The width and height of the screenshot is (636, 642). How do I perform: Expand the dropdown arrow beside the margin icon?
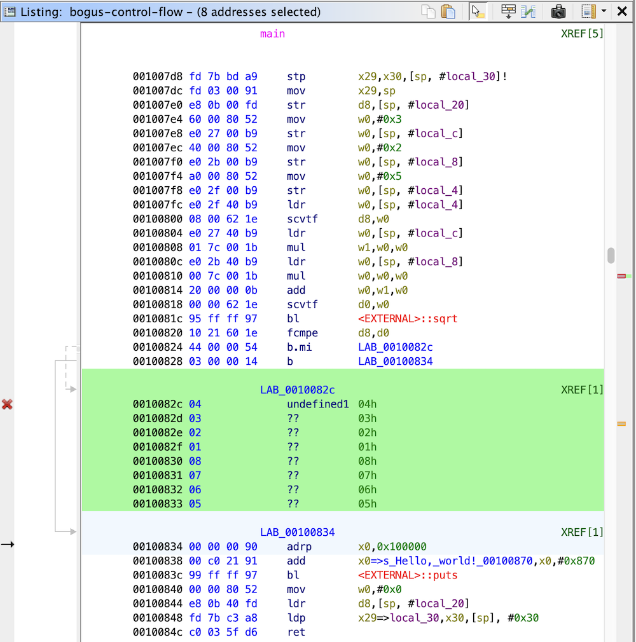(x=604, y=11)
